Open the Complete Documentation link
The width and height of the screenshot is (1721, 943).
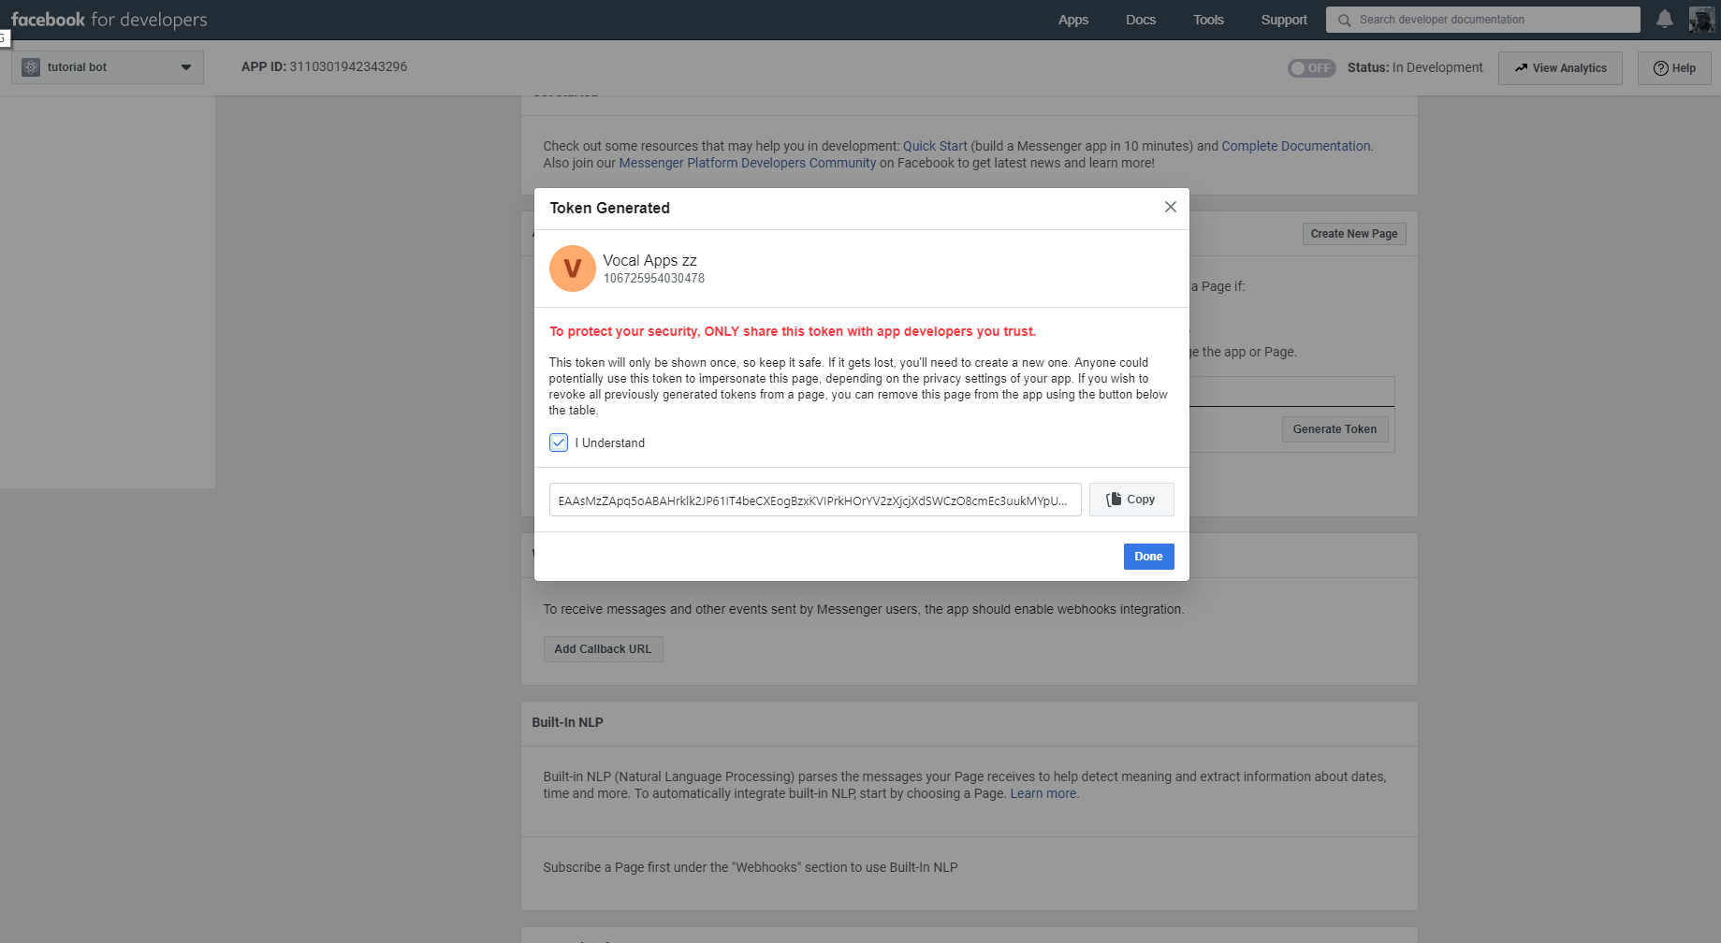[x=1296, y=146]
